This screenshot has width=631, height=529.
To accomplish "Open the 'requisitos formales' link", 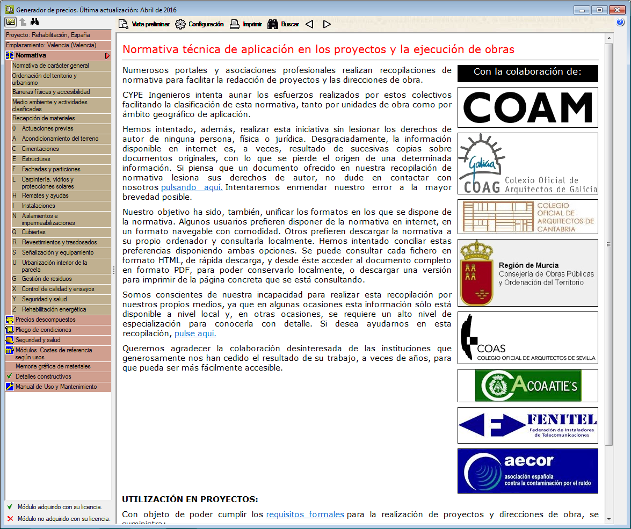I will [x=305, y=514].
